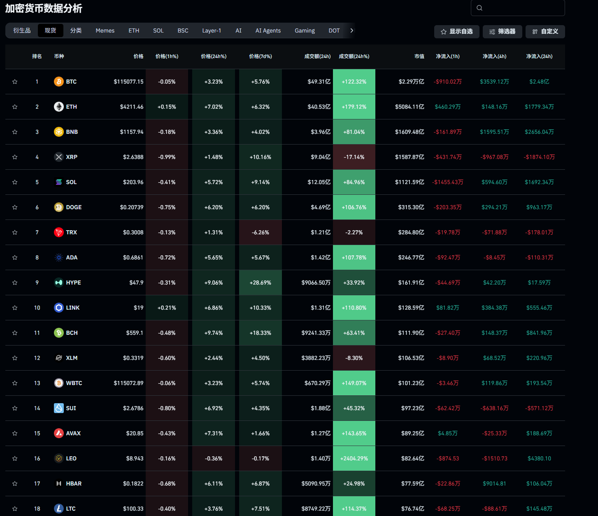Select the AI Agents category tab
Viewport: 598px width, 516px height.
(268, 30)
